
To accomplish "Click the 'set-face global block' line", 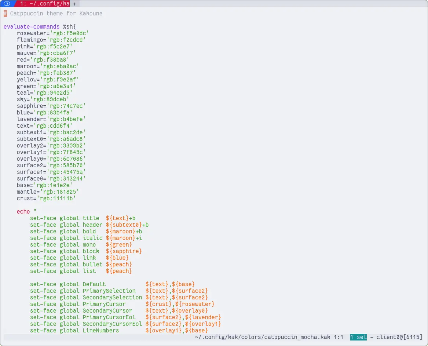I will pos(86,251).
